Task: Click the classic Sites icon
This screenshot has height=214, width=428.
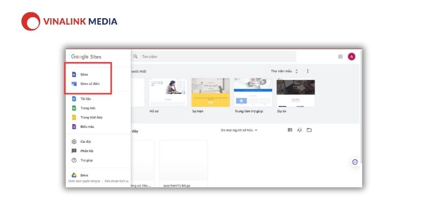Action: coord(74,84)
